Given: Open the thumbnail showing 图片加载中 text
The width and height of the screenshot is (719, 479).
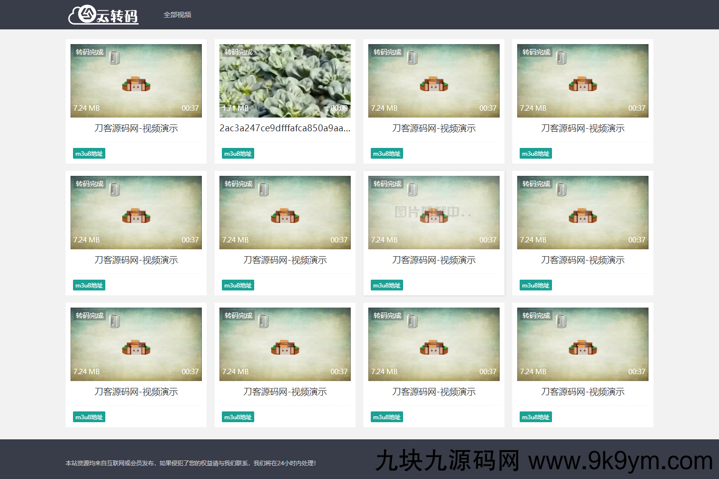Looking at the screenshot, I should (433, 212).
